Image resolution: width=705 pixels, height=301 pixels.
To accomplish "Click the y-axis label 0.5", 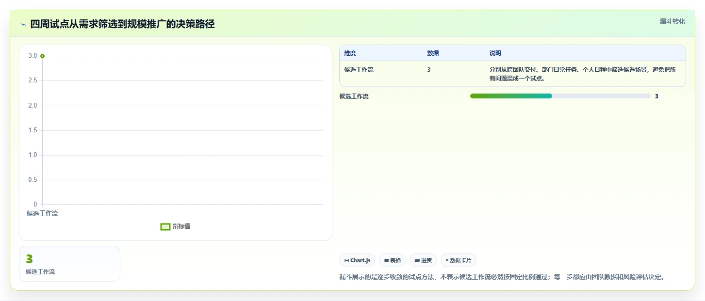I will [33, 180].
